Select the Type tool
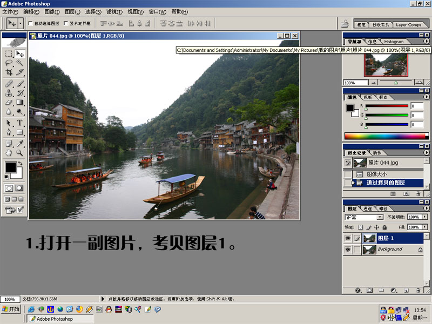432x324 pixels. coord(20,123)
